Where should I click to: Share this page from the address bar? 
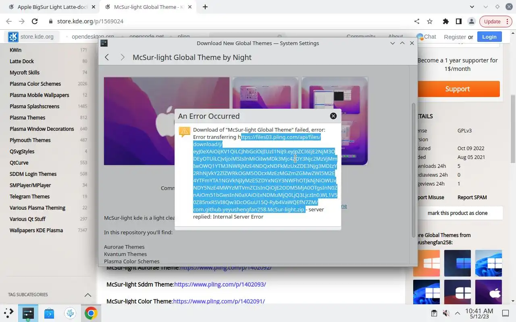pos(417,21)
